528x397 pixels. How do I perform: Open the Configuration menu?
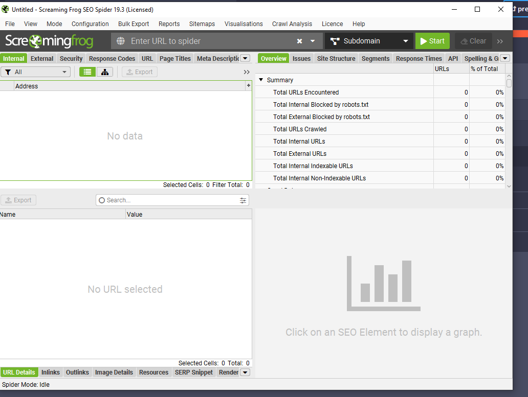click(x=90, y=24)
